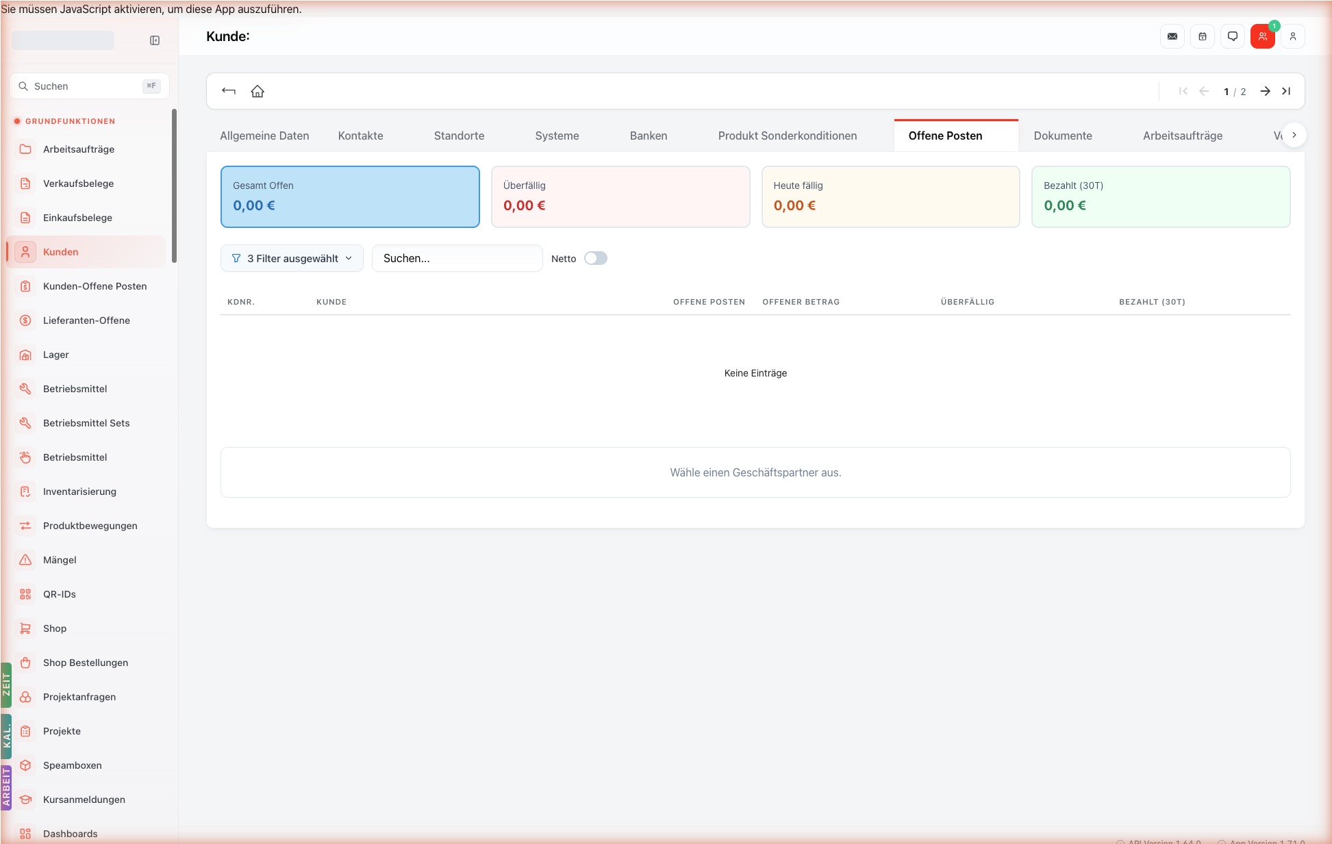Click the Gesamt Offen summary card
Viewport: 1332px width, 844px height.
click(350, 196)
